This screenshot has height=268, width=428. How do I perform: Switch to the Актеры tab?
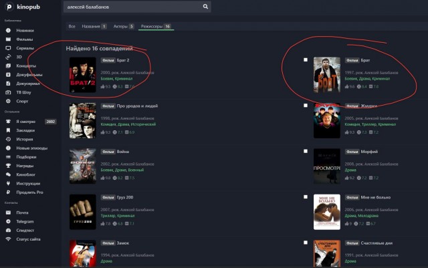click(123, 26)
